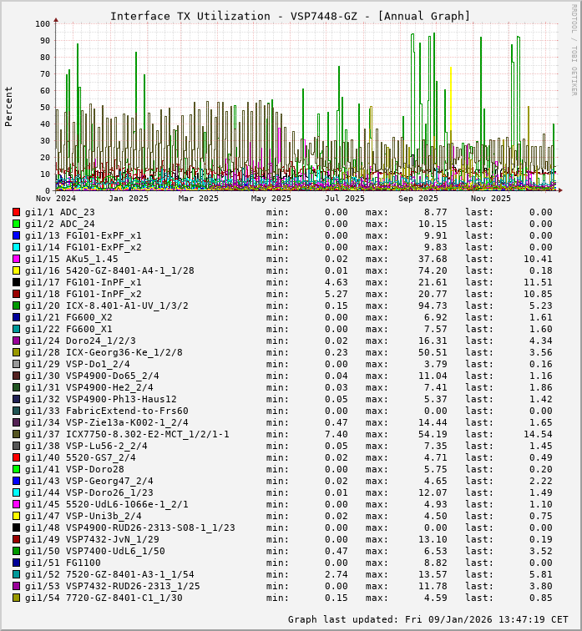
Task: Click the Nov 2024 label on the time axis
Action: (x=56, y=199)
